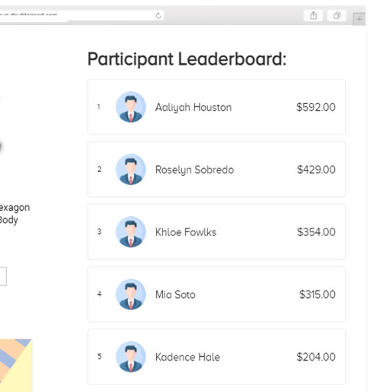Select Mia Soto participant name
The height and width of the screenshot is (392, 374).
pyautogui.click(x=175, y=294)
